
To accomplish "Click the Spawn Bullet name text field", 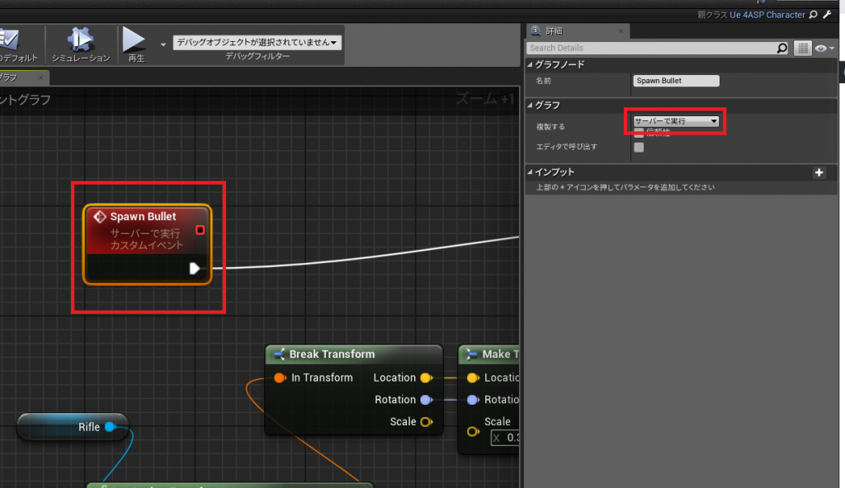I will click(x=675, y=80).
